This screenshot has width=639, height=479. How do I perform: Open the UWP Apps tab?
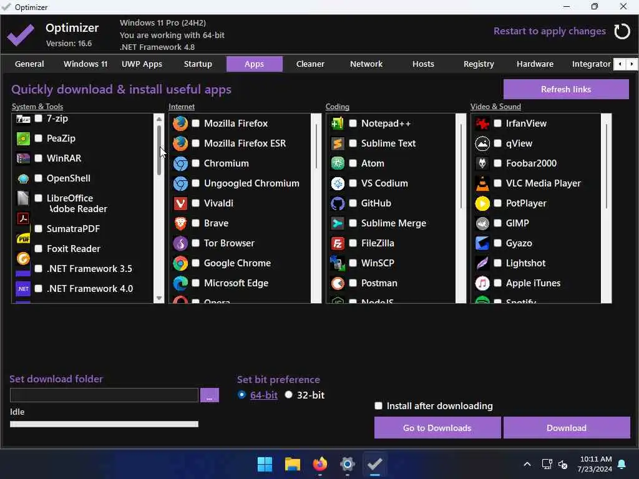142,64
